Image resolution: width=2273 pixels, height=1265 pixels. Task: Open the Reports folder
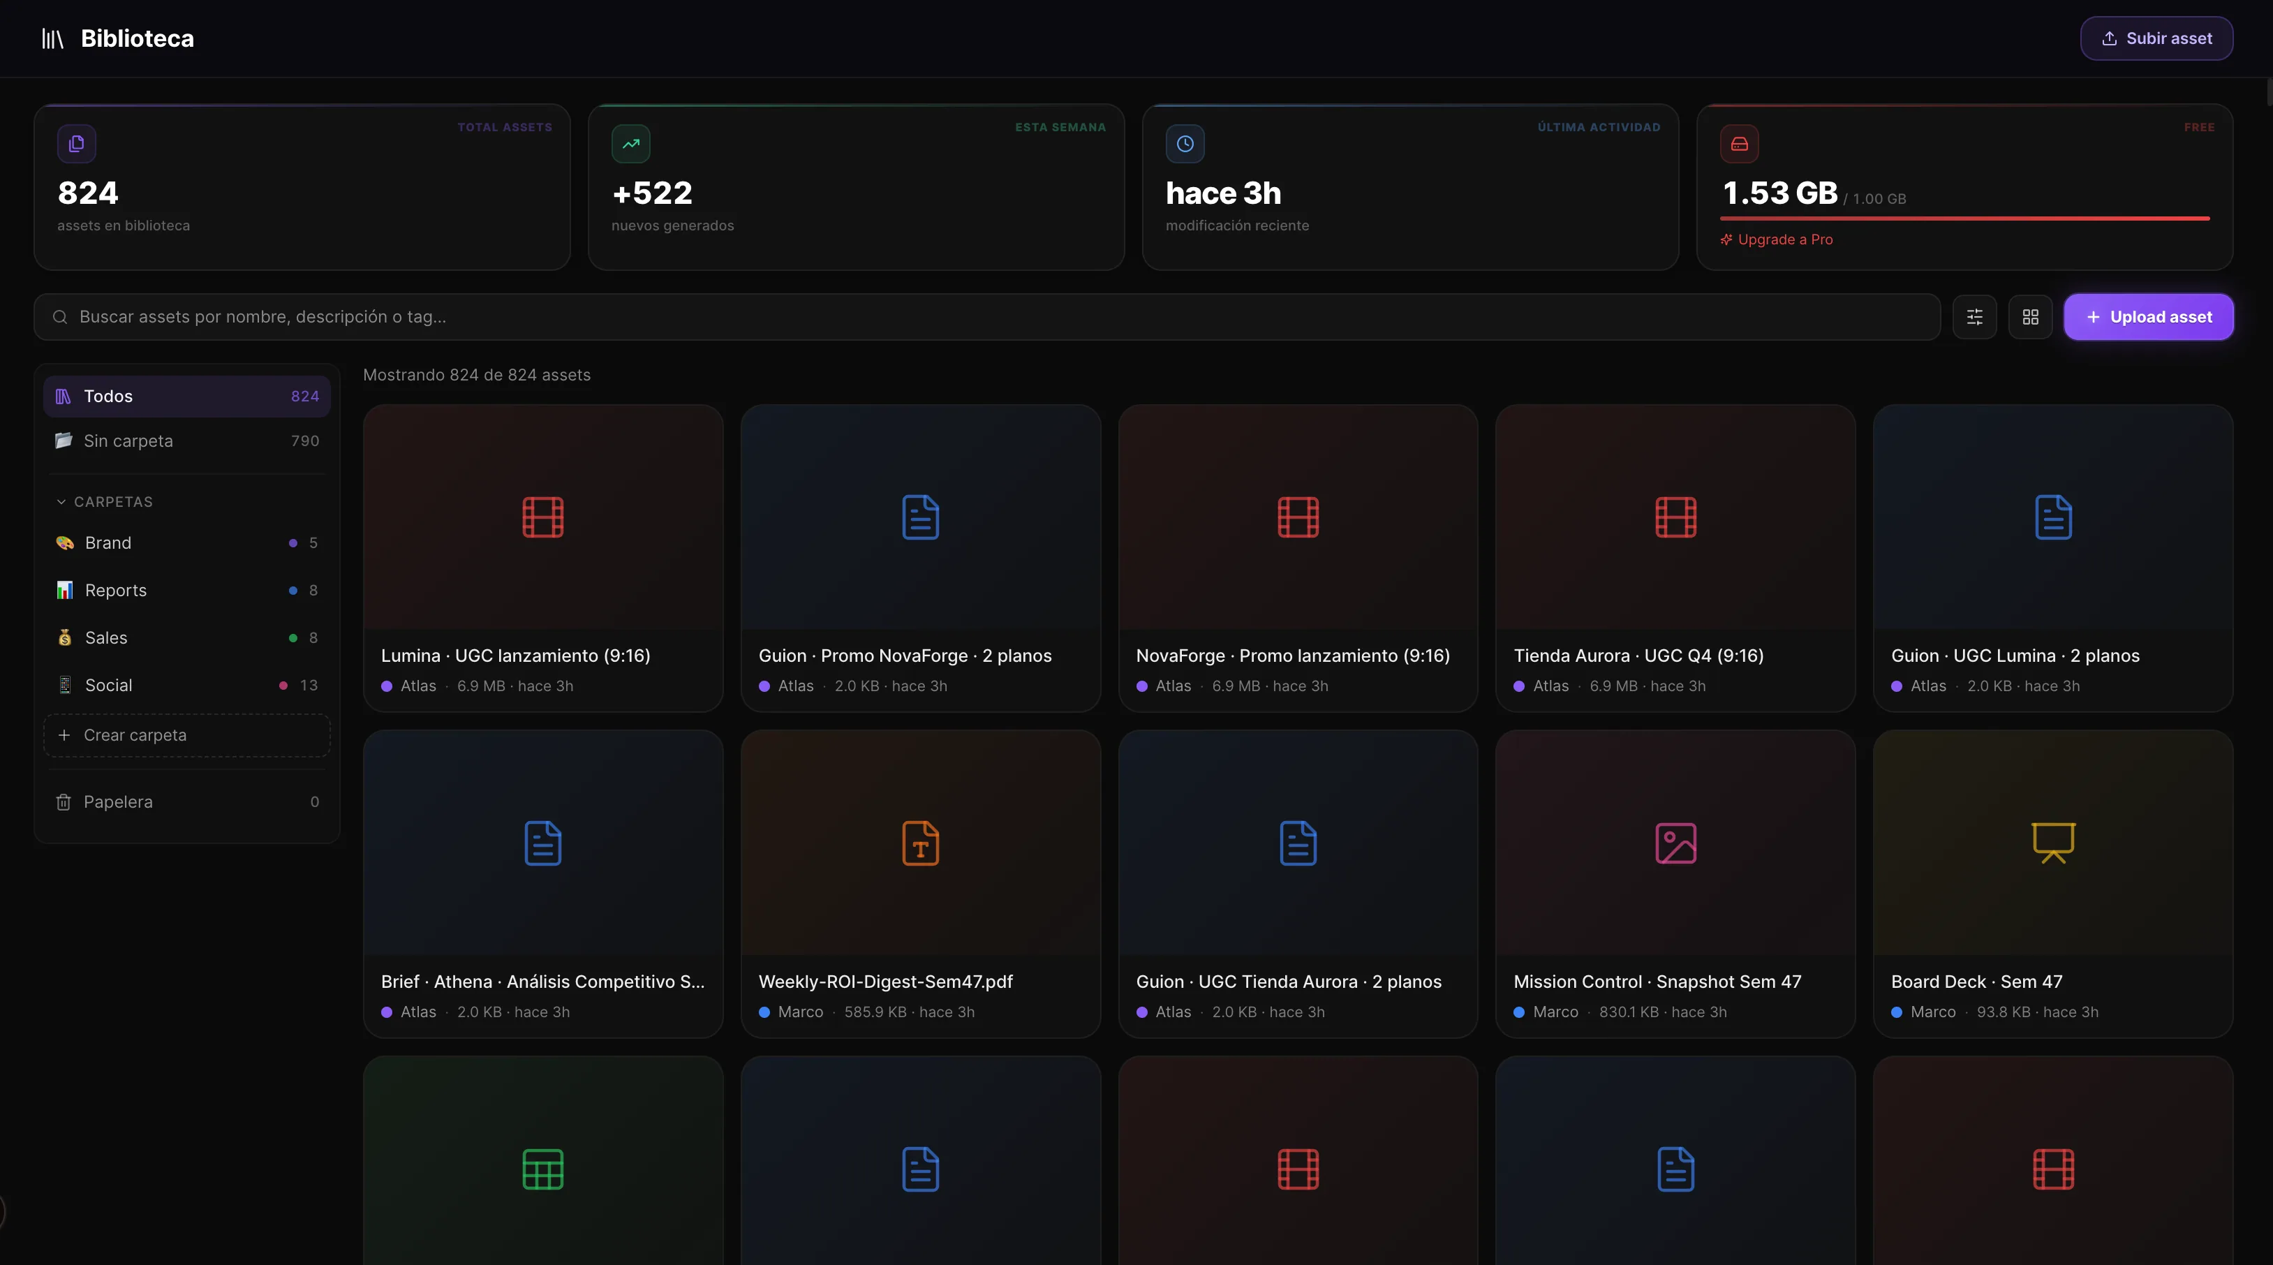pos(187,590)
